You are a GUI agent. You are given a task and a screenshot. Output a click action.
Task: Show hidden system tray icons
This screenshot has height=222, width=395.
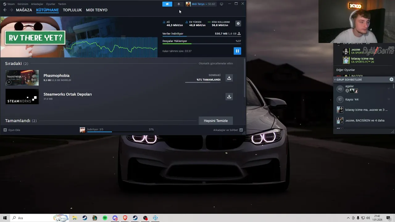click(x=348, y=218)
